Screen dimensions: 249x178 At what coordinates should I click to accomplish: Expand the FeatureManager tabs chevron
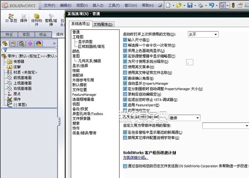[54, 43]
